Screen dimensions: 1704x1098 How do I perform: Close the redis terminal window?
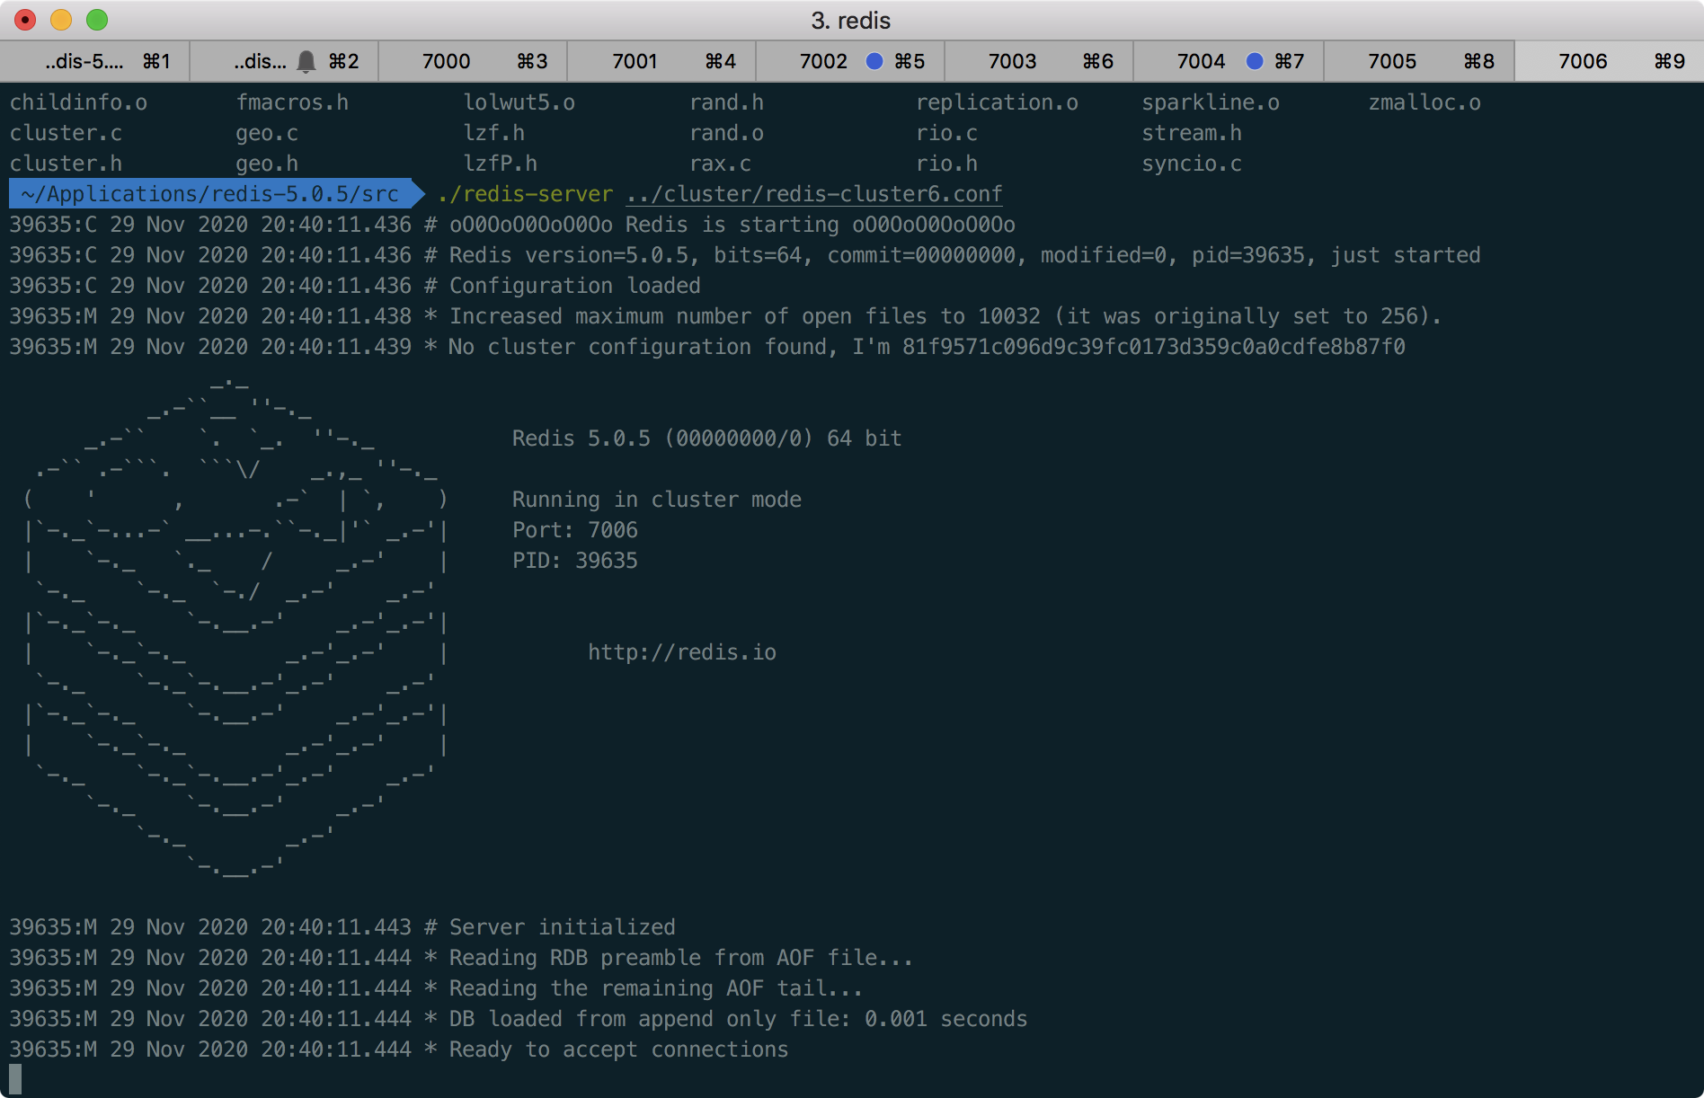coord(25,20)
